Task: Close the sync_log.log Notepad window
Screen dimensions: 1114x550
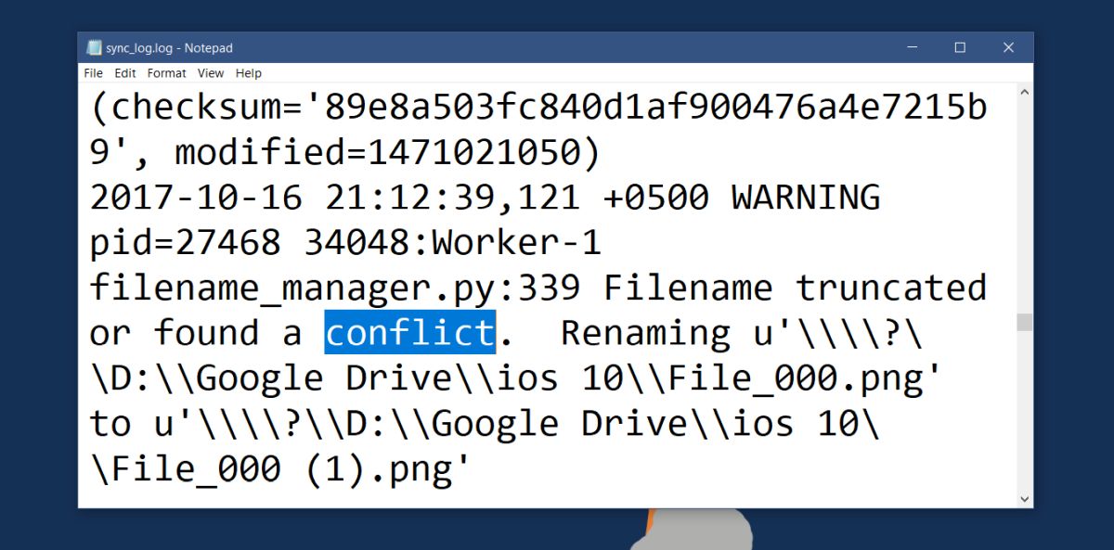Action: tap(1008, 47)
